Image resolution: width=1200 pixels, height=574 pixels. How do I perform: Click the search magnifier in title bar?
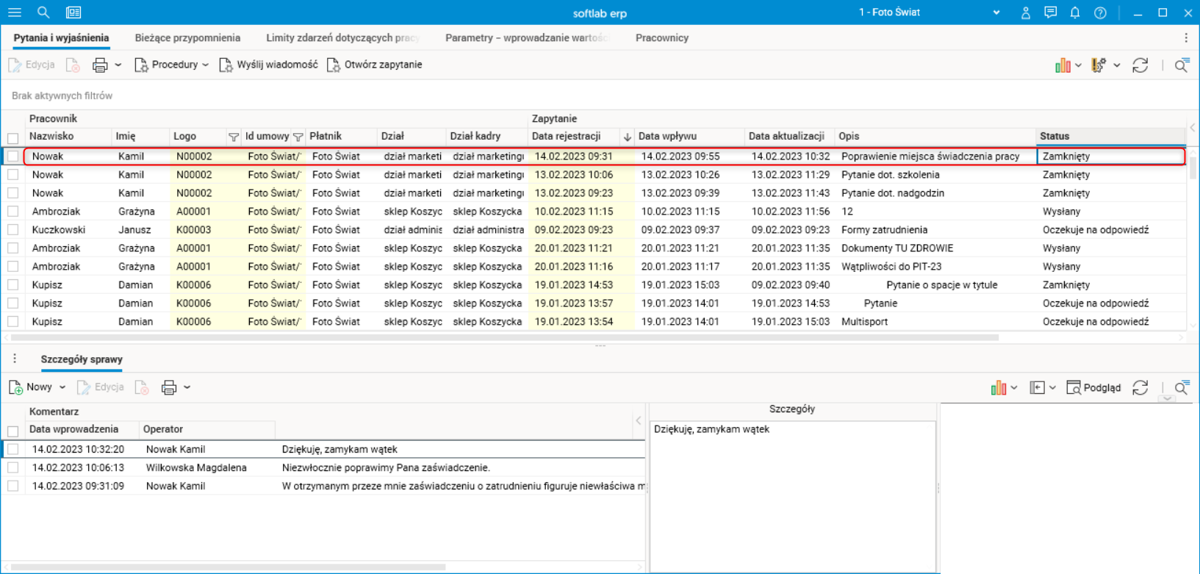click(x=43, y=12)
